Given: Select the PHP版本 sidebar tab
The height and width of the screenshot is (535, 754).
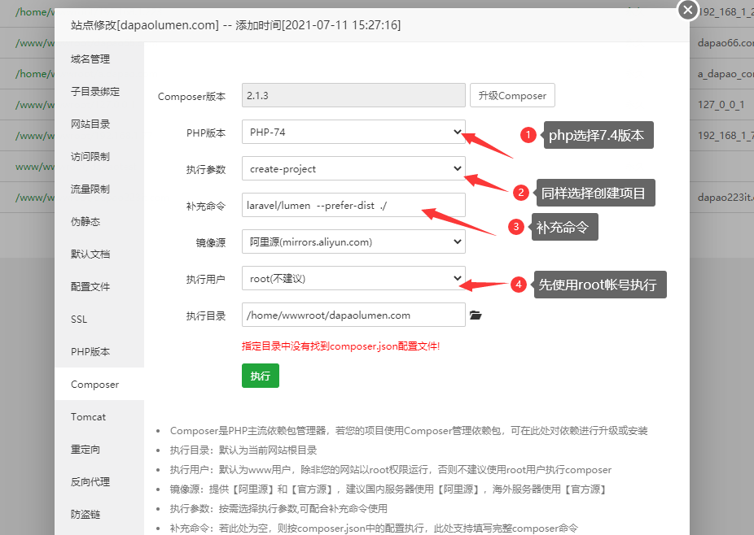Looking at the screenshot, I should coord(99,351).
